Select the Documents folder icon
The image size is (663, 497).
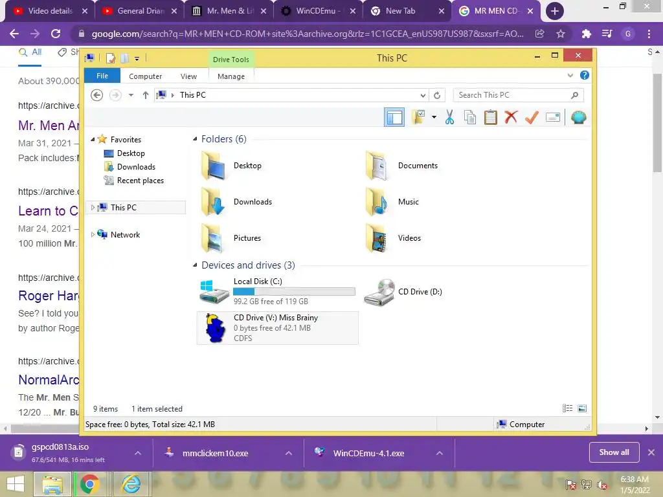coord(376,166)
